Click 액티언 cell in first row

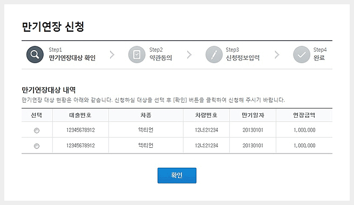[146, 130]
